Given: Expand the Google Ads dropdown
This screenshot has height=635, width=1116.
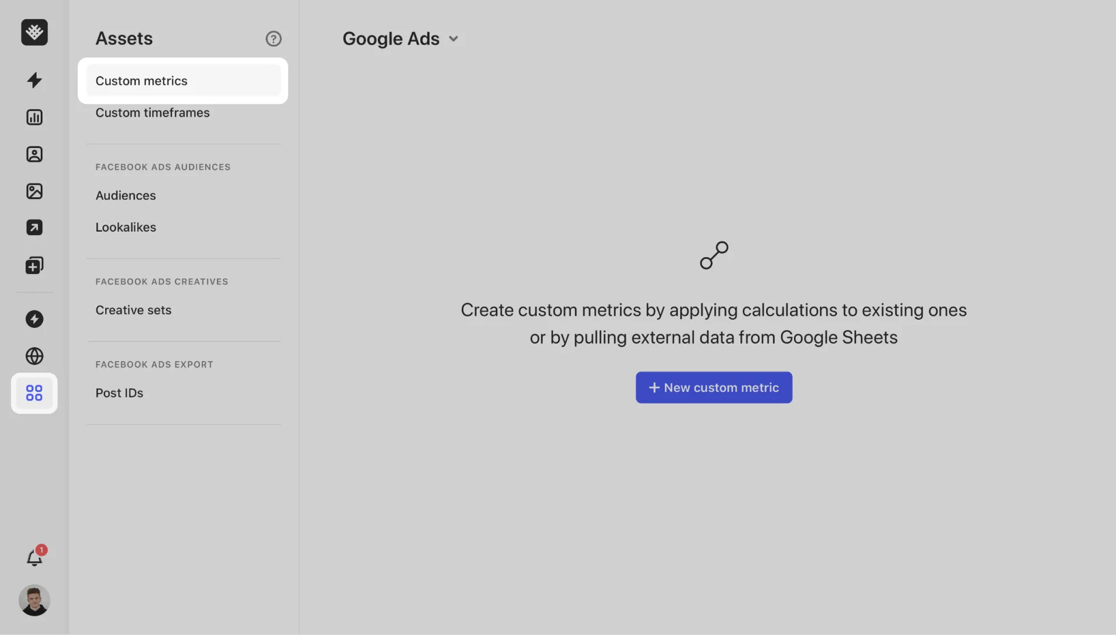Looking at the screenshot, I should [x=401, y=38].
